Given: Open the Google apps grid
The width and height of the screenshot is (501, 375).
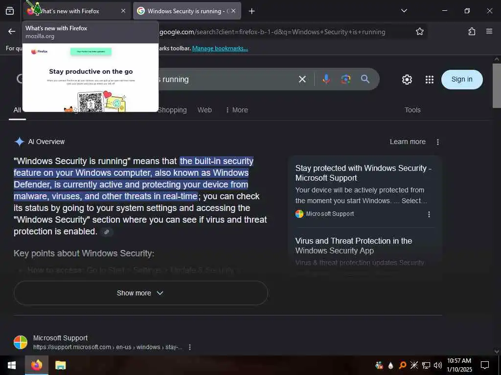Looking at the screenshot, I should point(430,80).
